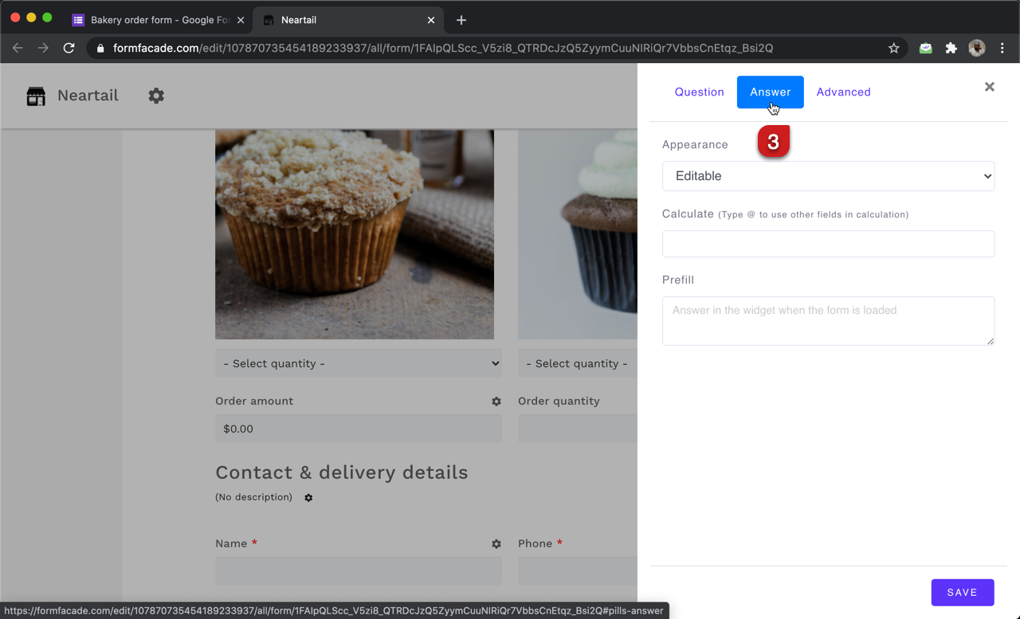Click the Neartail storefront icon
The image size is (1020, 619).
[x=35, y=96]
